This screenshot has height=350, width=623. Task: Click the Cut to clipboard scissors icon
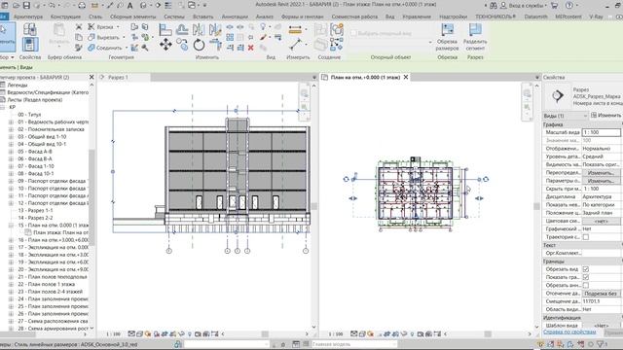coord(79,27)
